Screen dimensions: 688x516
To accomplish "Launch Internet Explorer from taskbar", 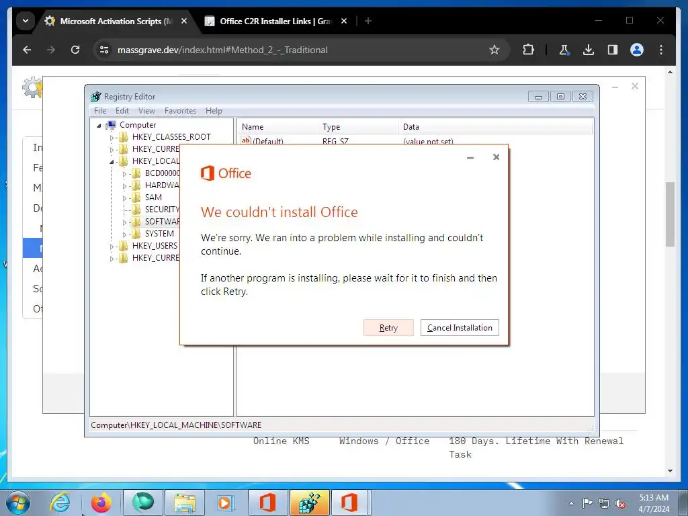I will click(60, 503).
